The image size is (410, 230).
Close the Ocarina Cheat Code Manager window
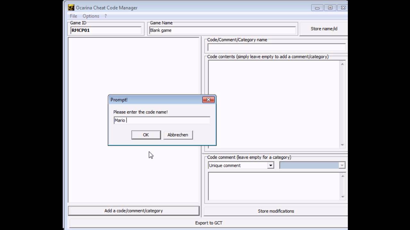tap(343, 8)
